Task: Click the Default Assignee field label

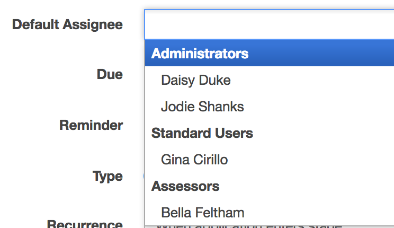Action: click(x=67, y=24)
